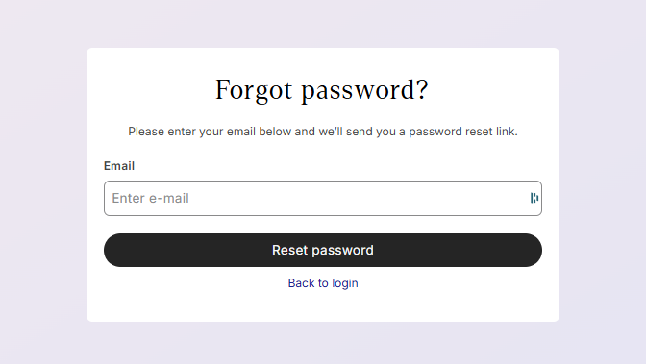Click the Email field label

tap(119, 166)
